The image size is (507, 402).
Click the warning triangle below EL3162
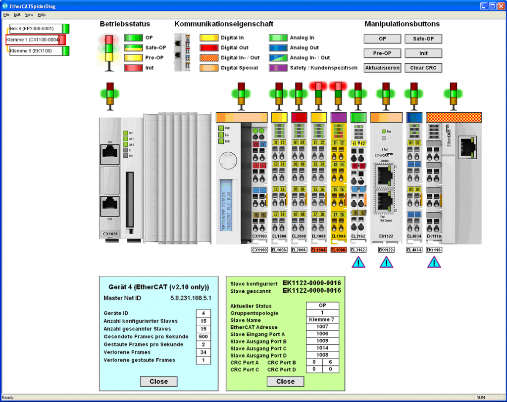point(358,262)
